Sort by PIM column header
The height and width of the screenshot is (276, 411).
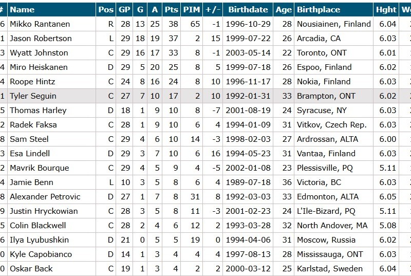[194, 9]
